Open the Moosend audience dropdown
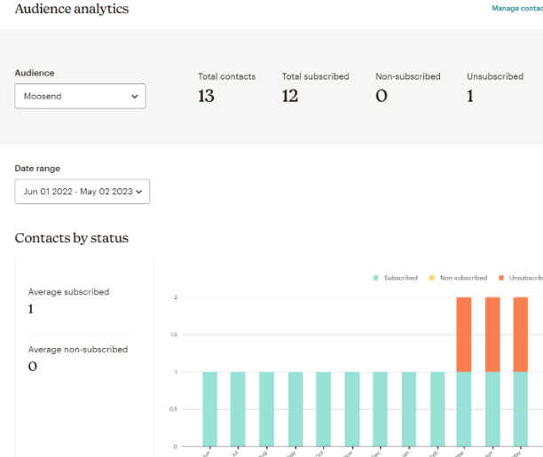 [80, 97]
